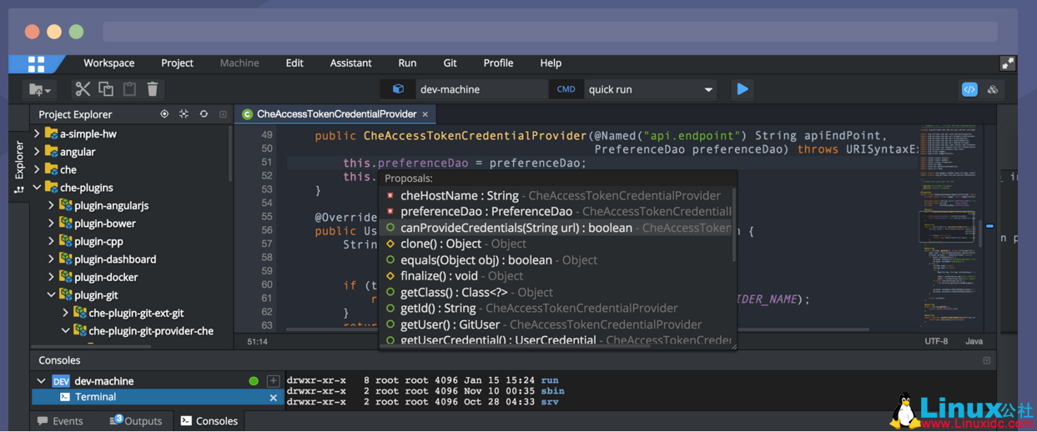Click the plus icon beside dev-machine console
This screenshot has width=1037, height=432.
(x=273, y=381)
